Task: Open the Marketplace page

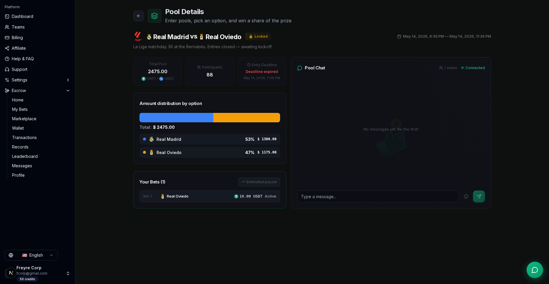Action: point(24,119)
